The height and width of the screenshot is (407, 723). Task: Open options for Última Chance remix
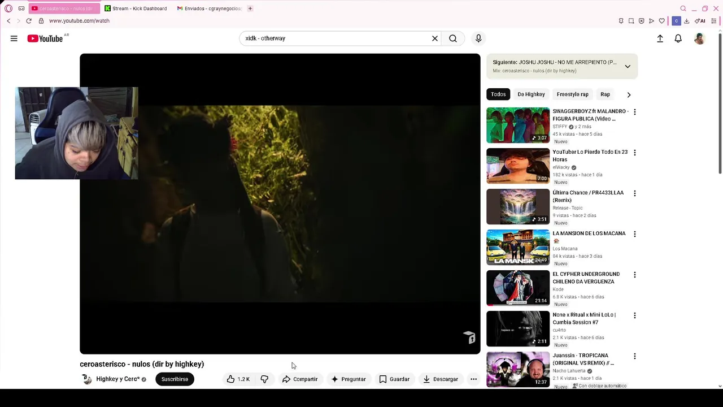(x=634, y=193)
